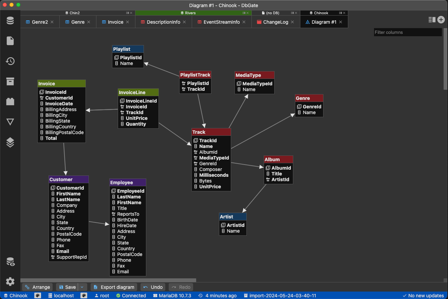The width and height of the screenshot is (448, 299).
Task: Close the EventStreamInfo tab
Action: click(244, 22)
